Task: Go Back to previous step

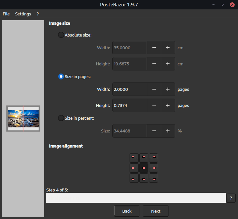Action: click(127, 211)
